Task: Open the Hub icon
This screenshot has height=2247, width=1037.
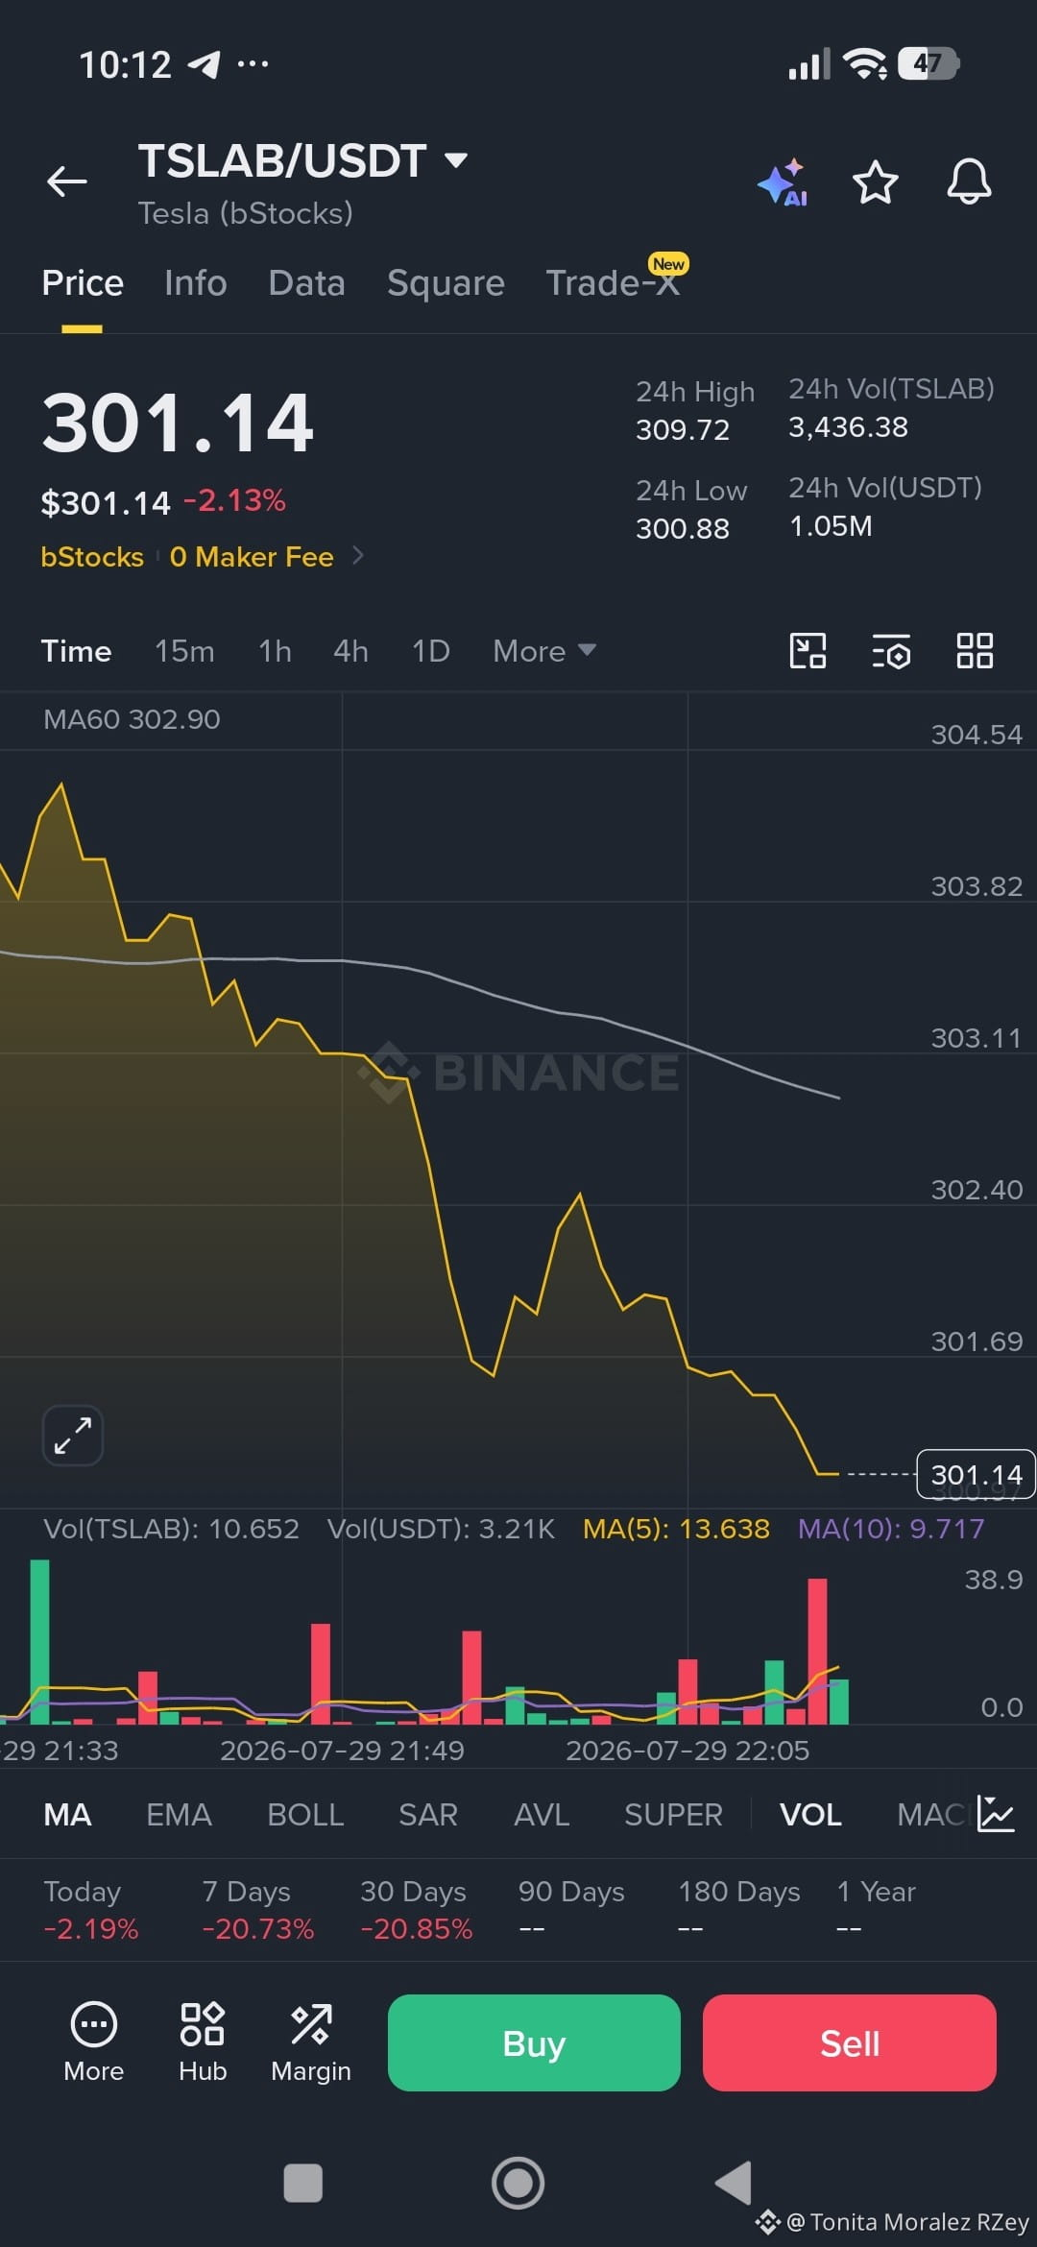Action: click(203, 2042)
